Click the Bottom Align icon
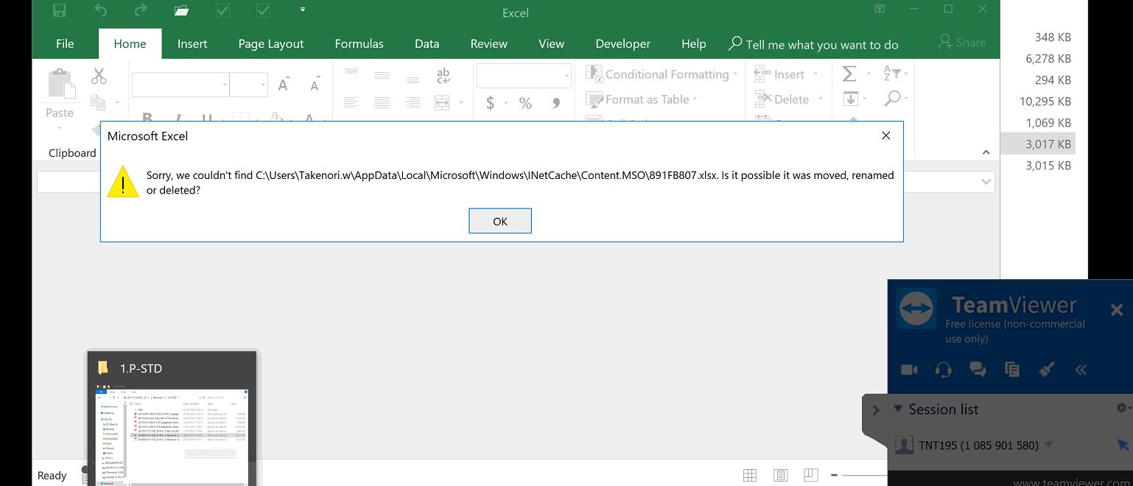The image size is (1133, 486). (413, 78)
